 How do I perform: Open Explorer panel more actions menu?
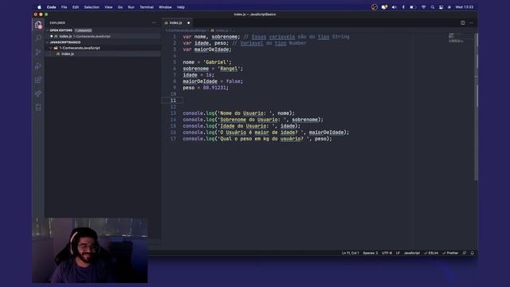(154, 23)
